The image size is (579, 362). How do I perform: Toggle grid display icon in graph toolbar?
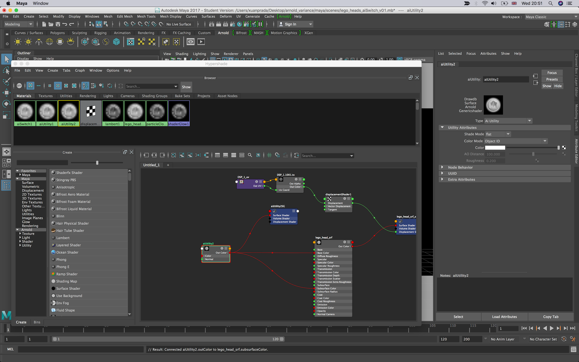click(269, 155)
